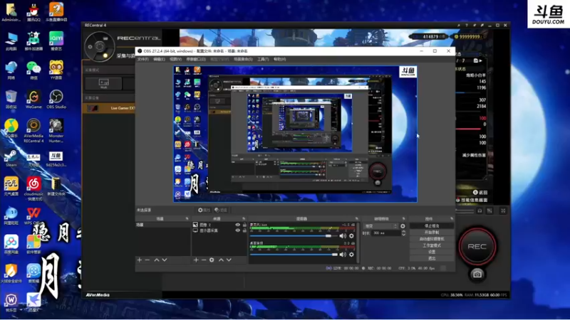Click the Properties (属性) button above sources
The image size is (570, 320).
[204, 210]
